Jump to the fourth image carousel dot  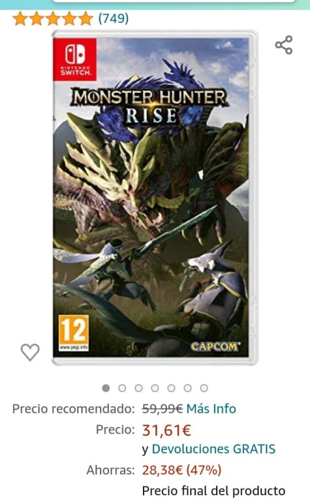155,388
